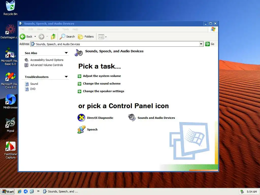Click the Accessibility Sound Options icon

pyautogui.click(x=26, y=60)
